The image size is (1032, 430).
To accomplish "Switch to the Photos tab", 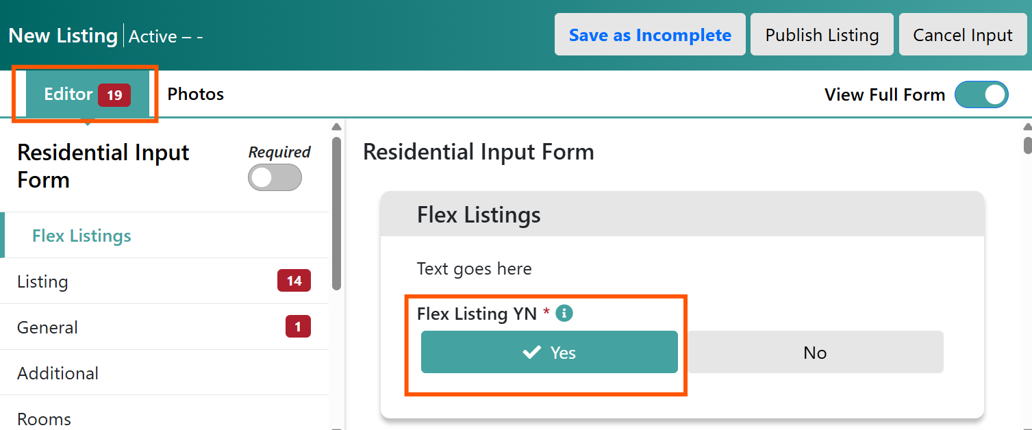I will (x=196, y=94).
